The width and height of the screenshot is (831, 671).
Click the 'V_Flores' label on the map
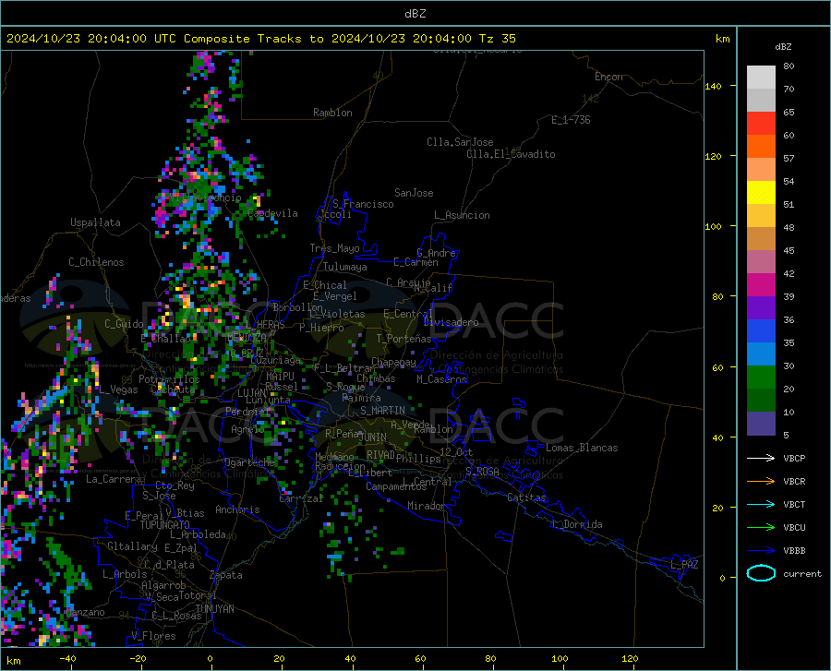pyautogui.click(x=153, y=636)
